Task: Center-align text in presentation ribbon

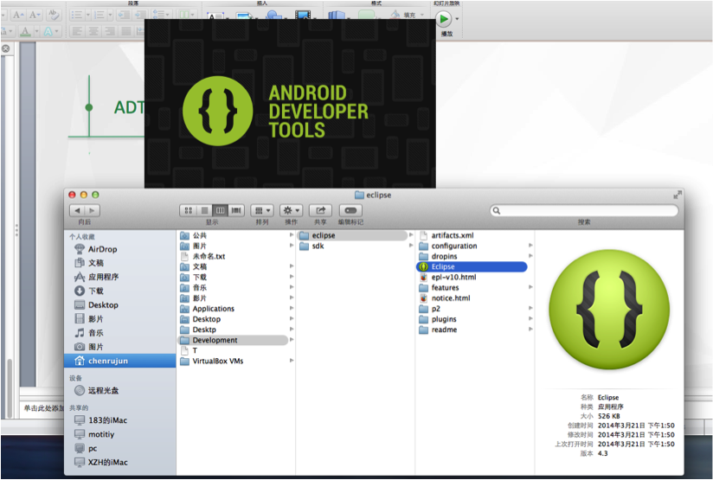Action: coord(93,31)
